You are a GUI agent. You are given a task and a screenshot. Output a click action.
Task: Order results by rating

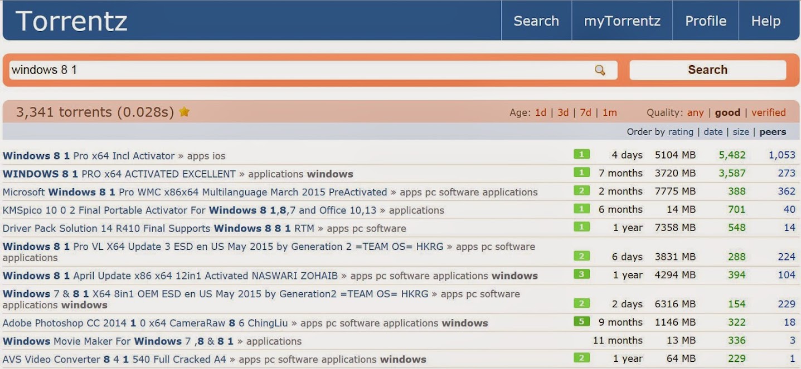(681, 132)
